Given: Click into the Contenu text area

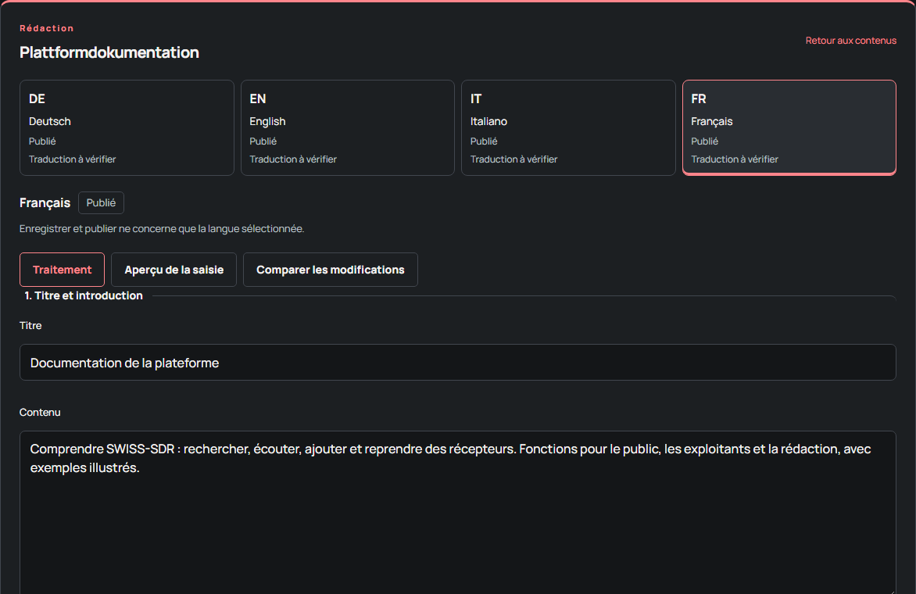Looking at the screenshot, I should (x=458, y=512).
